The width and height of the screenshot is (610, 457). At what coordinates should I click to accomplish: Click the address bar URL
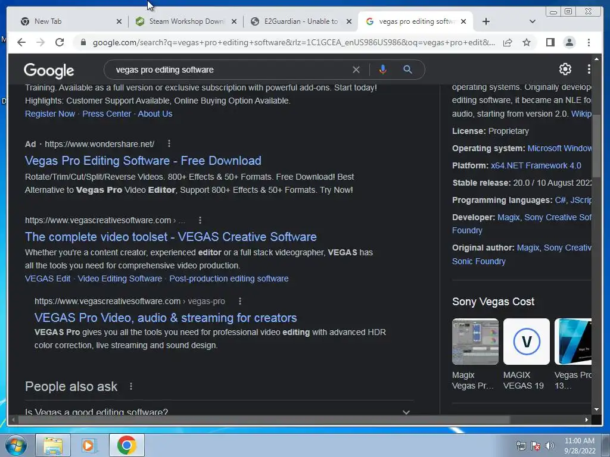point(294,42)
